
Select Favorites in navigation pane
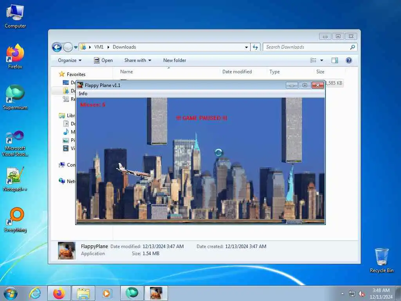click(76, 74)
